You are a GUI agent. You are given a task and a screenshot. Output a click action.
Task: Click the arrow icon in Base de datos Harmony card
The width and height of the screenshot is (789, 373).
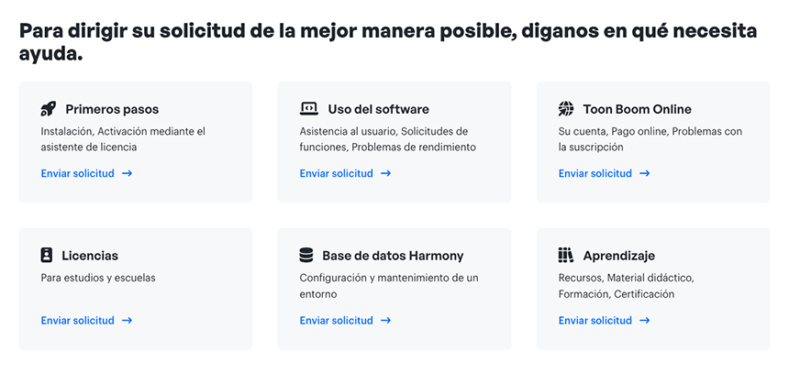click(x=385, y=321)
